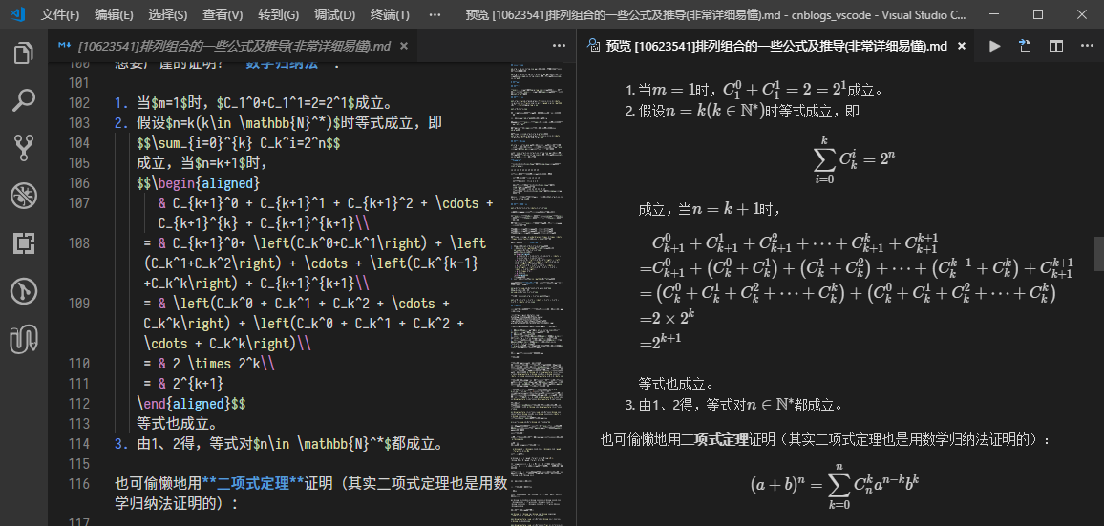Click line number 102 in the gutter

(x=79, y=103)
